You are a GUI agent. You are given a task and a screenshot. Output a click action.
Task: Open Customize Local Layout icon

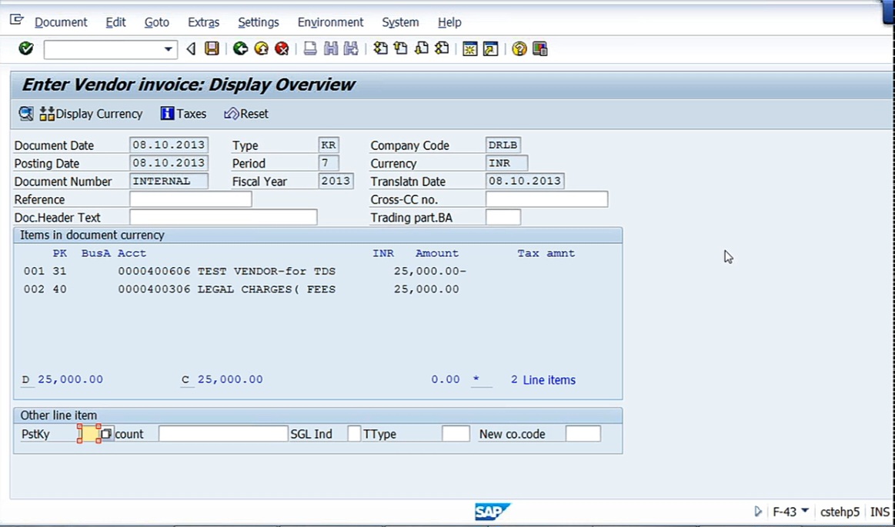click(539, 48)
